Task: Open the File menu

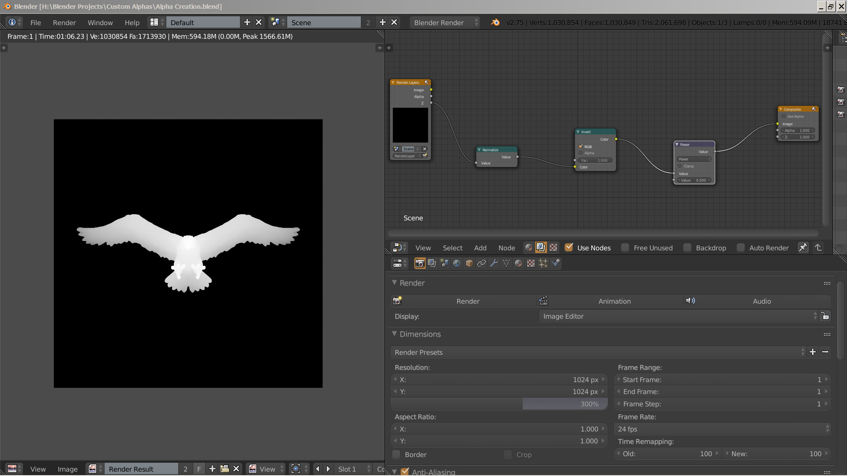Action: click(36, 22)
